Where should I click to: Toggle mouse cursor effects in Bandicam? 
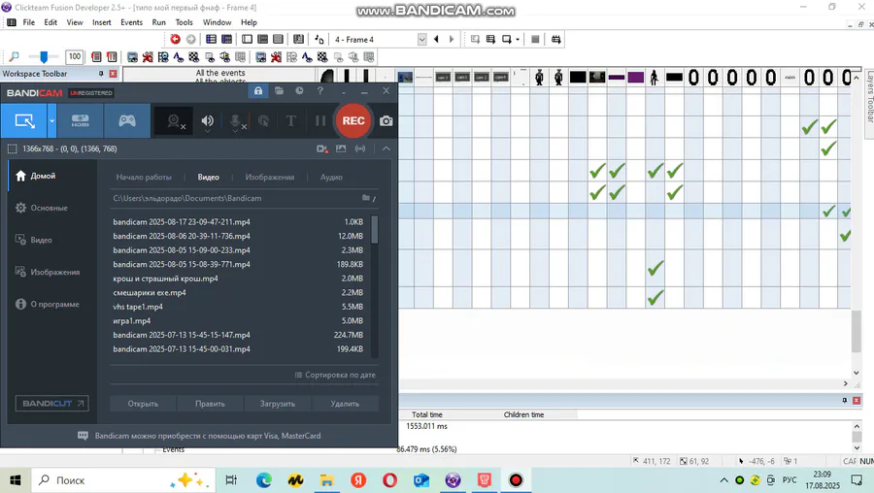[x=263, y=121]
